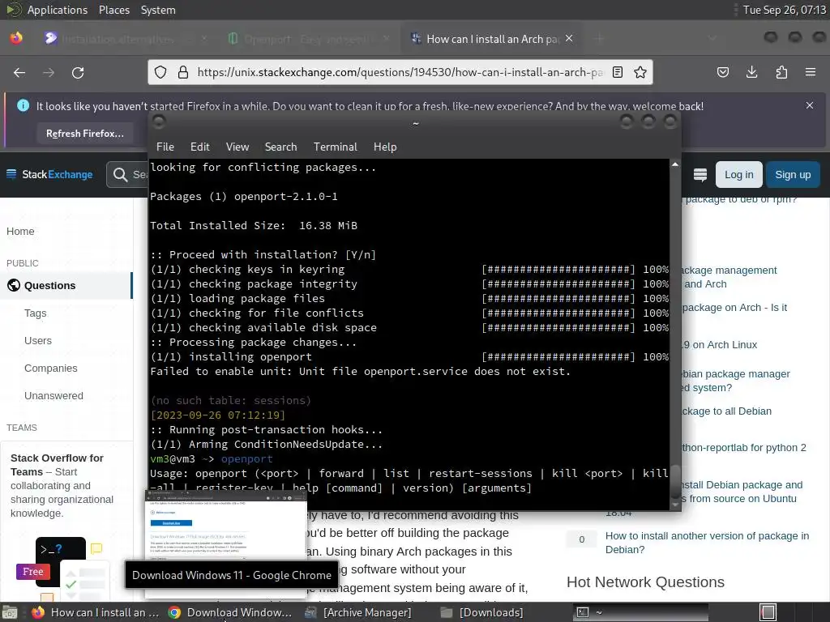The image size is (830, 622).
Task: Click the terminal scrollbar up arrow
Action: pos(675,164)
